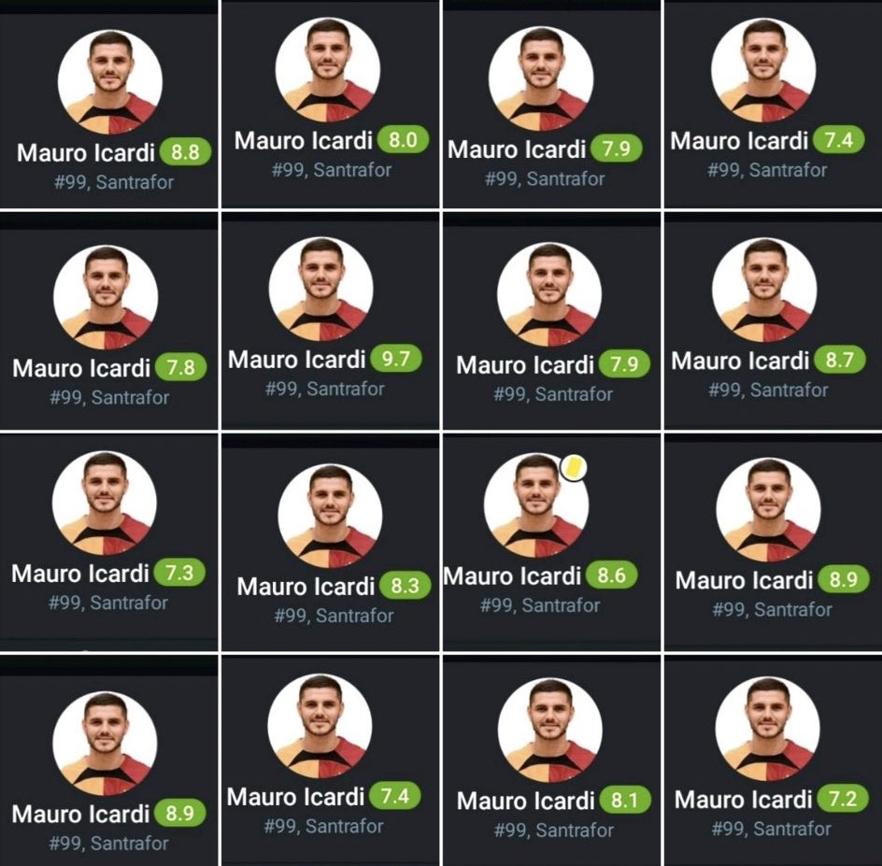This screenshot has height=866, width=882.
Task: Open player photo above the 8.8 rating
Action: coord(110,82)
